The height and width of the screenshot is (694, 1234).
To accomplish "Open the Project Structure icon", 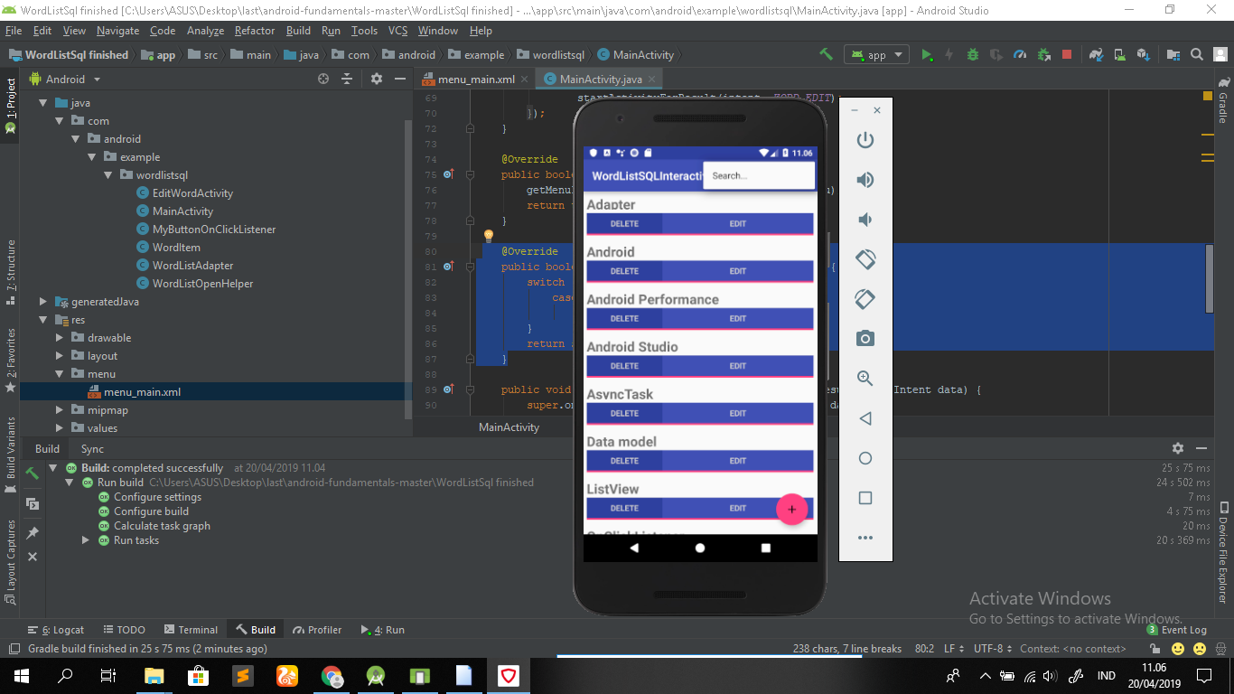I will click(1173, 54).
